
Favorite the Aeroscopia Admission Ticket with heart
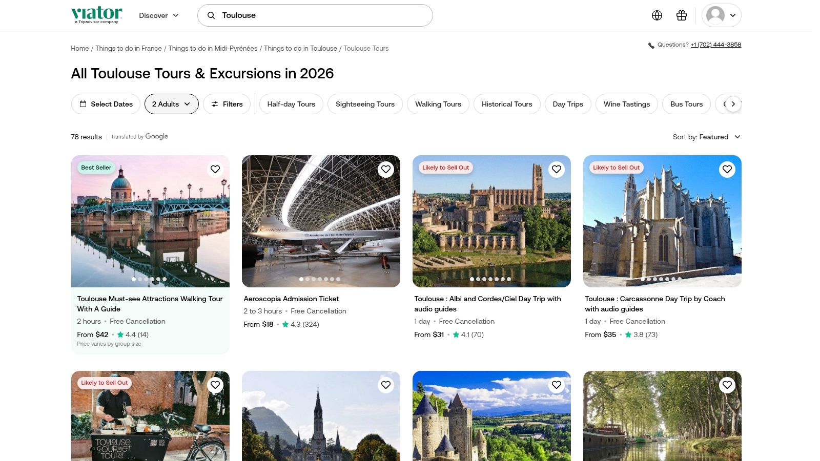[x=386, y=169]
